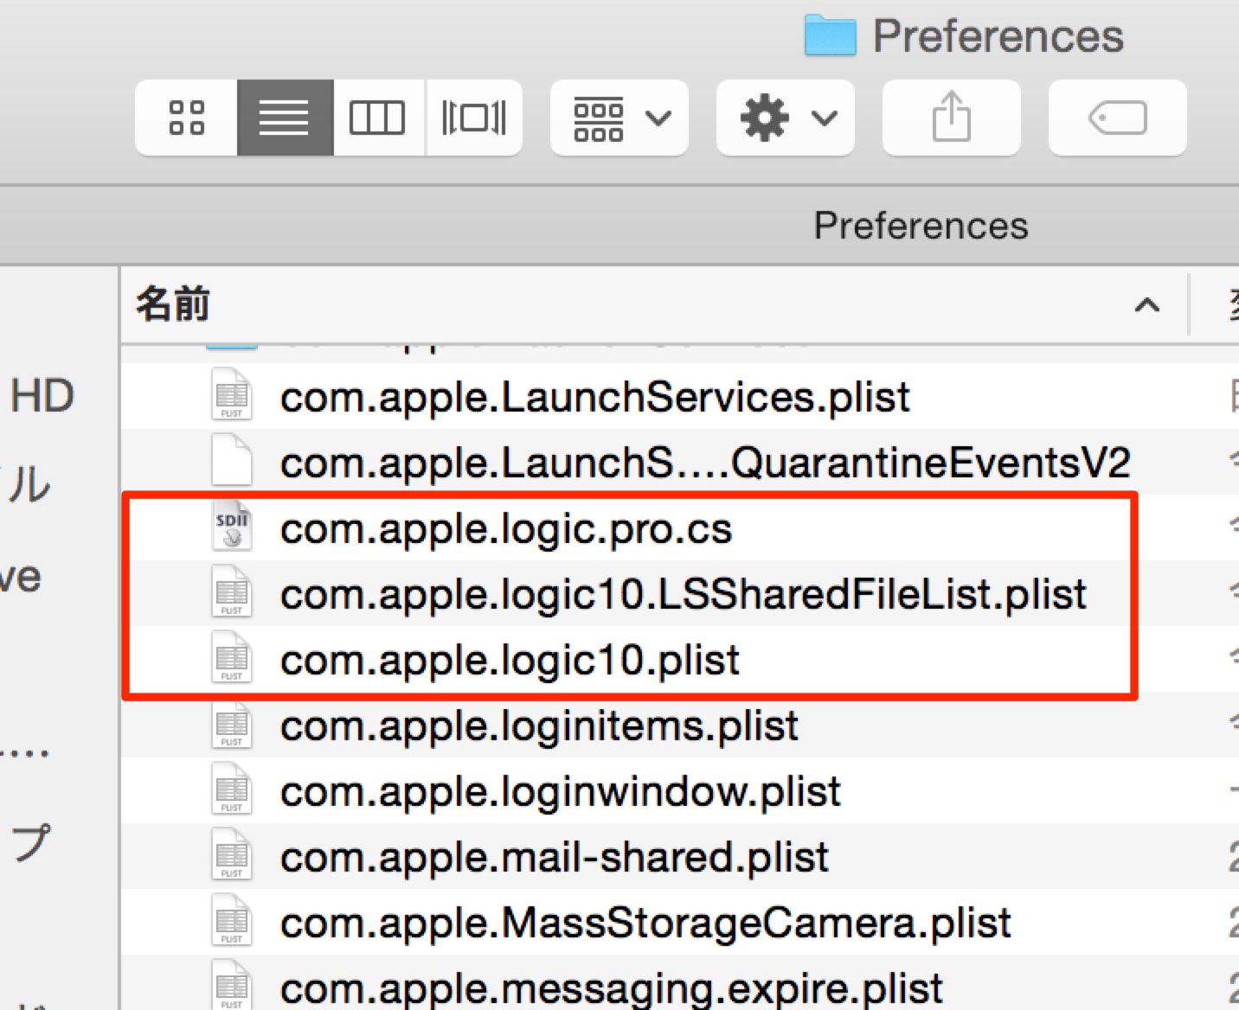1239x1010 pixels.
Task: Open the gear action menu
Action: [786, 118]
